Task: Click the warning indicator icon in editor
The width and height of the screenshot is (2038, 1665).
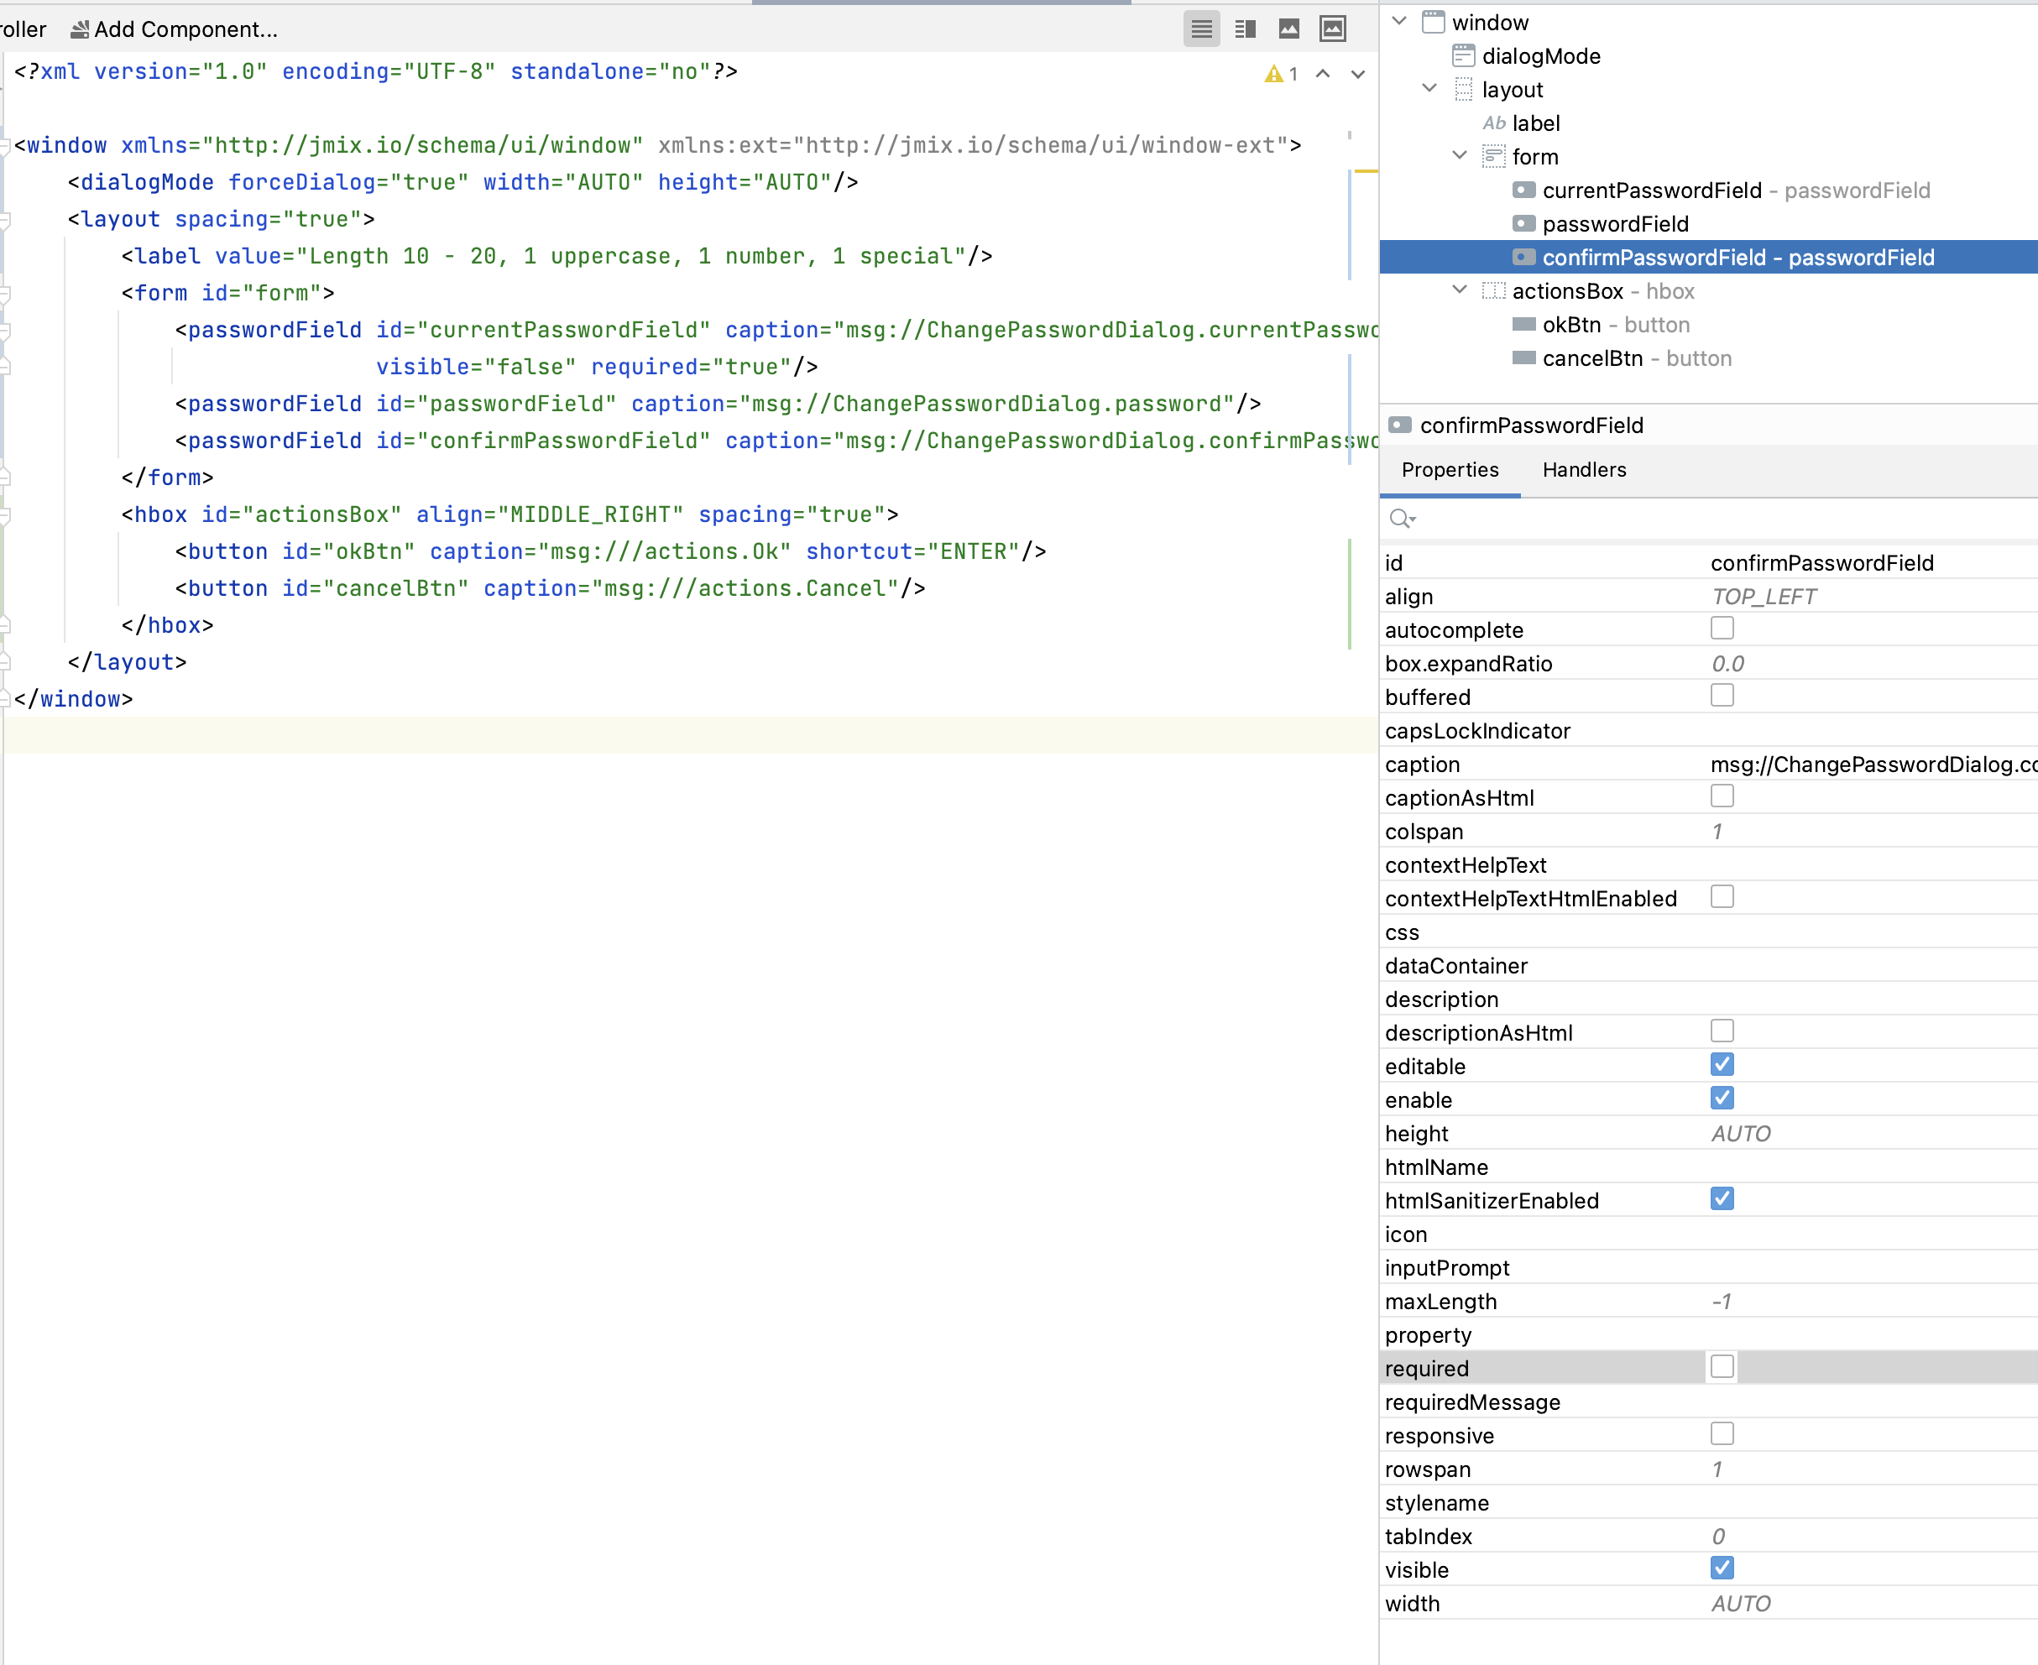Action: point(1273,74)
